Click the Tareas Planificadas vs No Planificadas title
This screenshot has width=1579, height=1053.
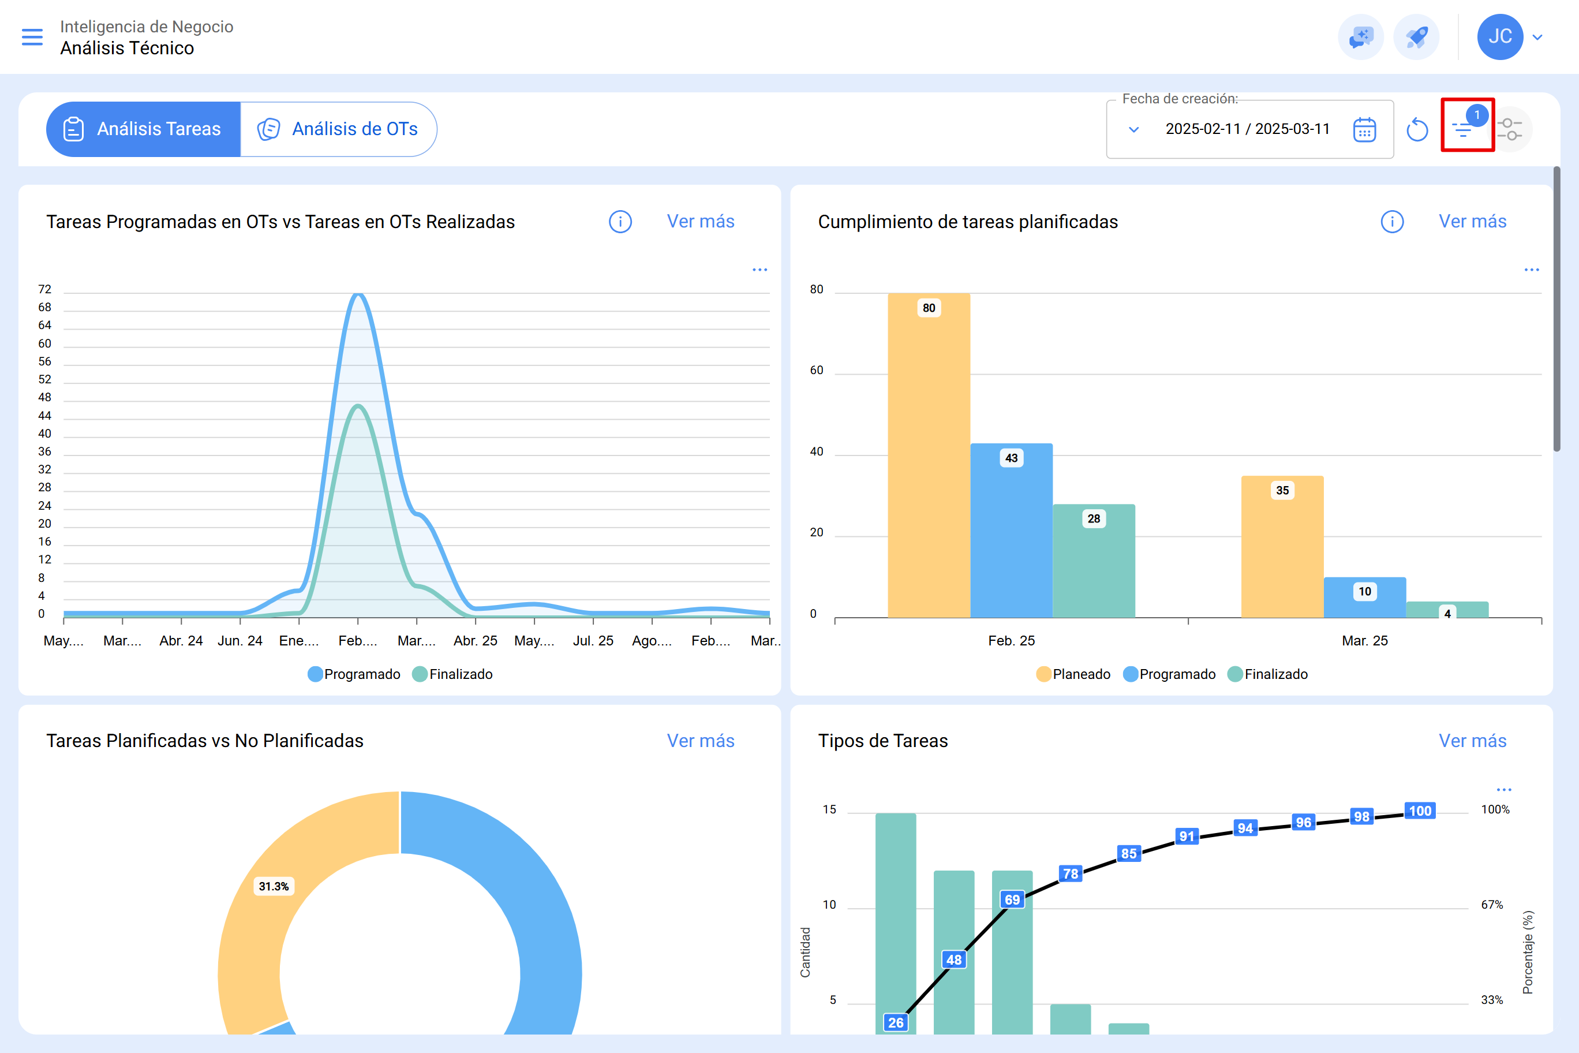(x=205, y=741)
